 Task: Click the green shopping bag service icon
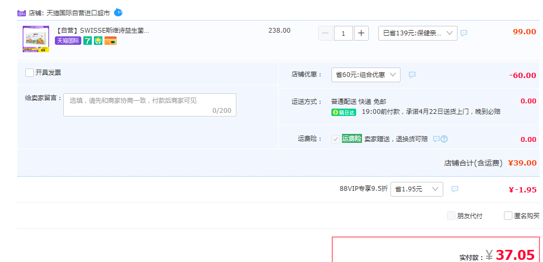tap(98, 41)
